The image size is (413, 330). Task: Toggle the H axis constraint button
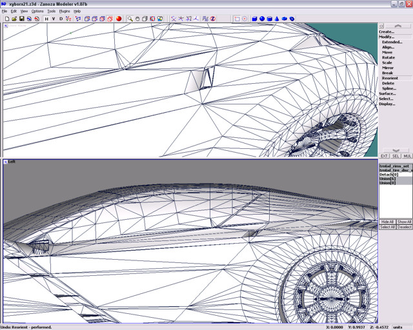(x=46, y=19)
